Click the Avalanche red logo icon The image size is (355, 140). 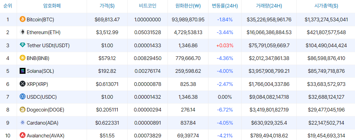point(23,135)
